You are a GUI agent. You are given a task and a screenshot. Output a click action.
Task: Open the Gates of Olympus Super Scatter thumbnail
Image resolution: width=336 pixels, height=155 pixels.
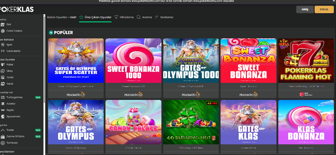[76, 60]
